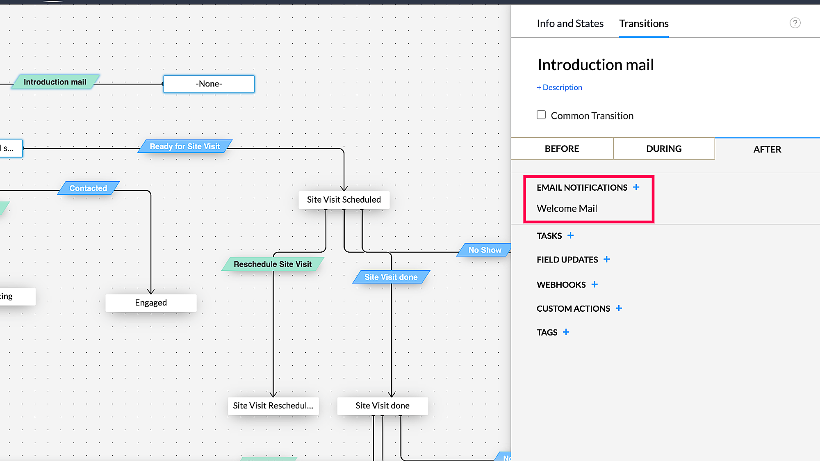Open the Welcome Mail notification
Viewport: 820px width, 461px height.
tap(567, 208)
